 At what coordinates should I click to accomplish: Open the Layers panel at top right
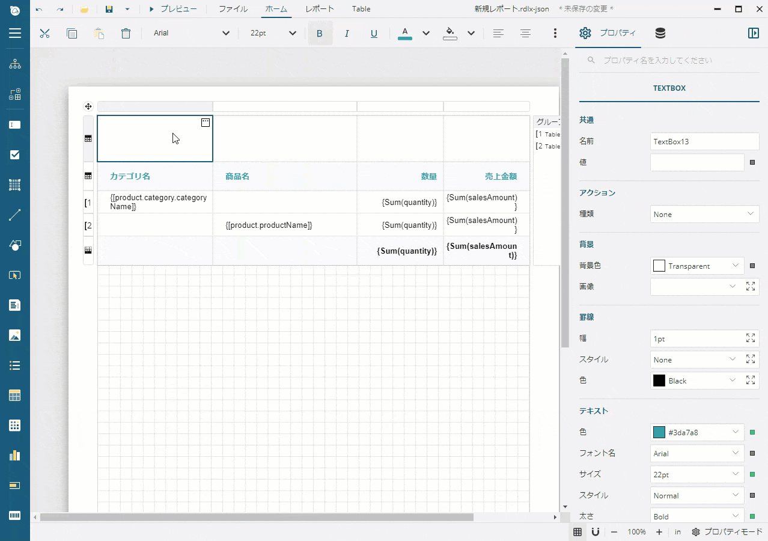(x=659, y=33)
